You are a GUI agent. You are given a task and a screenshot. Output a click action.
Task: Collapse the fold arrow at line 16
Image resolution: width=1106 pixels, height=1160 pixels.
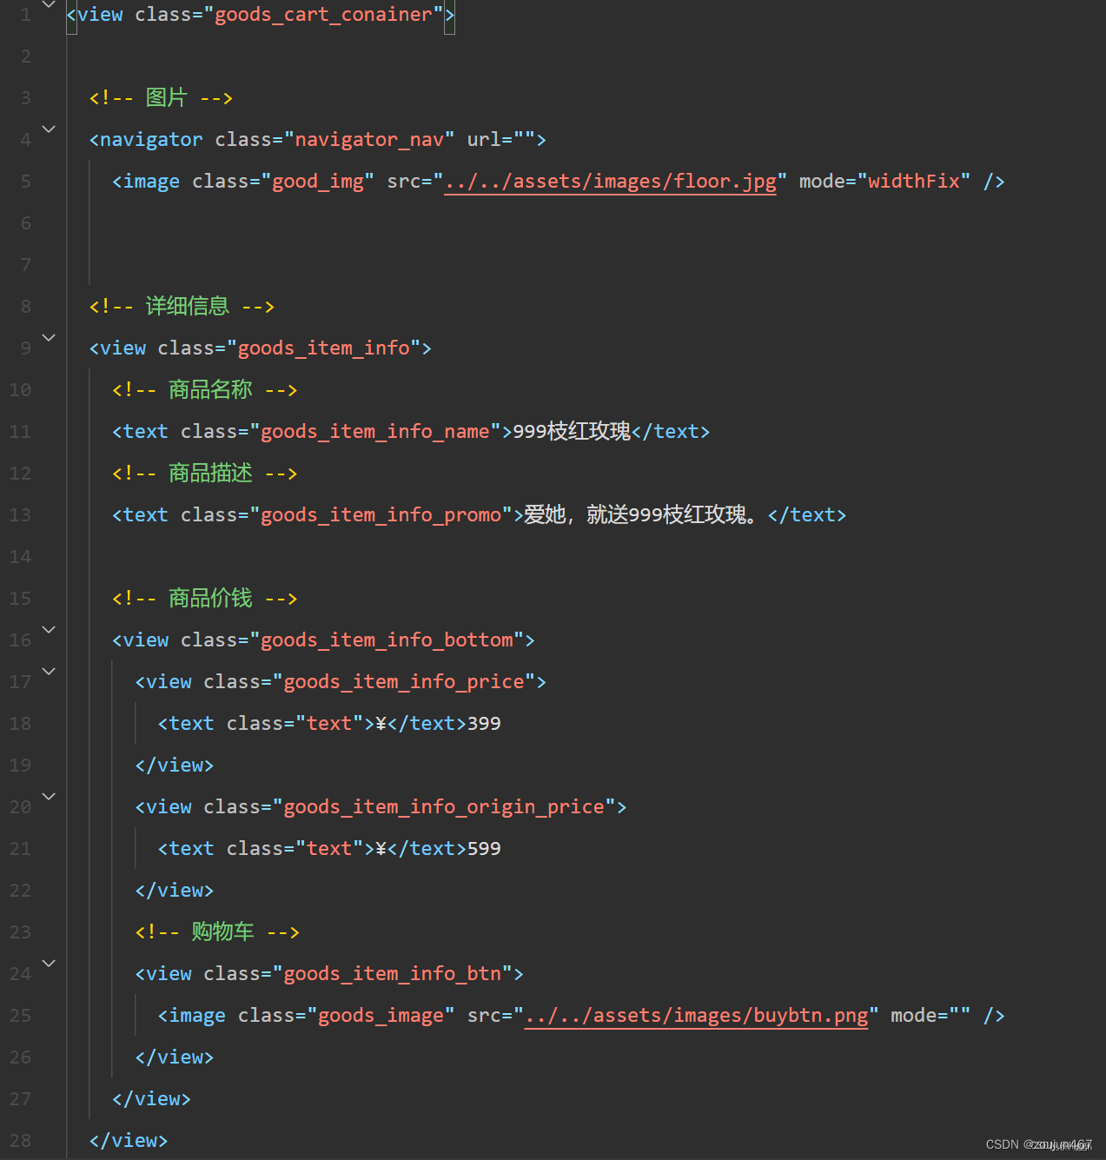49,630
